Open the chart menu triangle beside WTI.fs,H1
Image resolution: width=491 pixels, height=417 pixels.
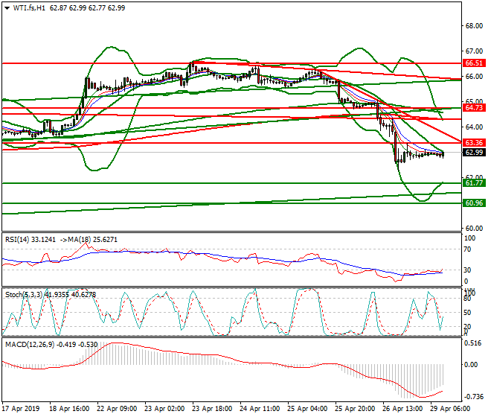7,8
